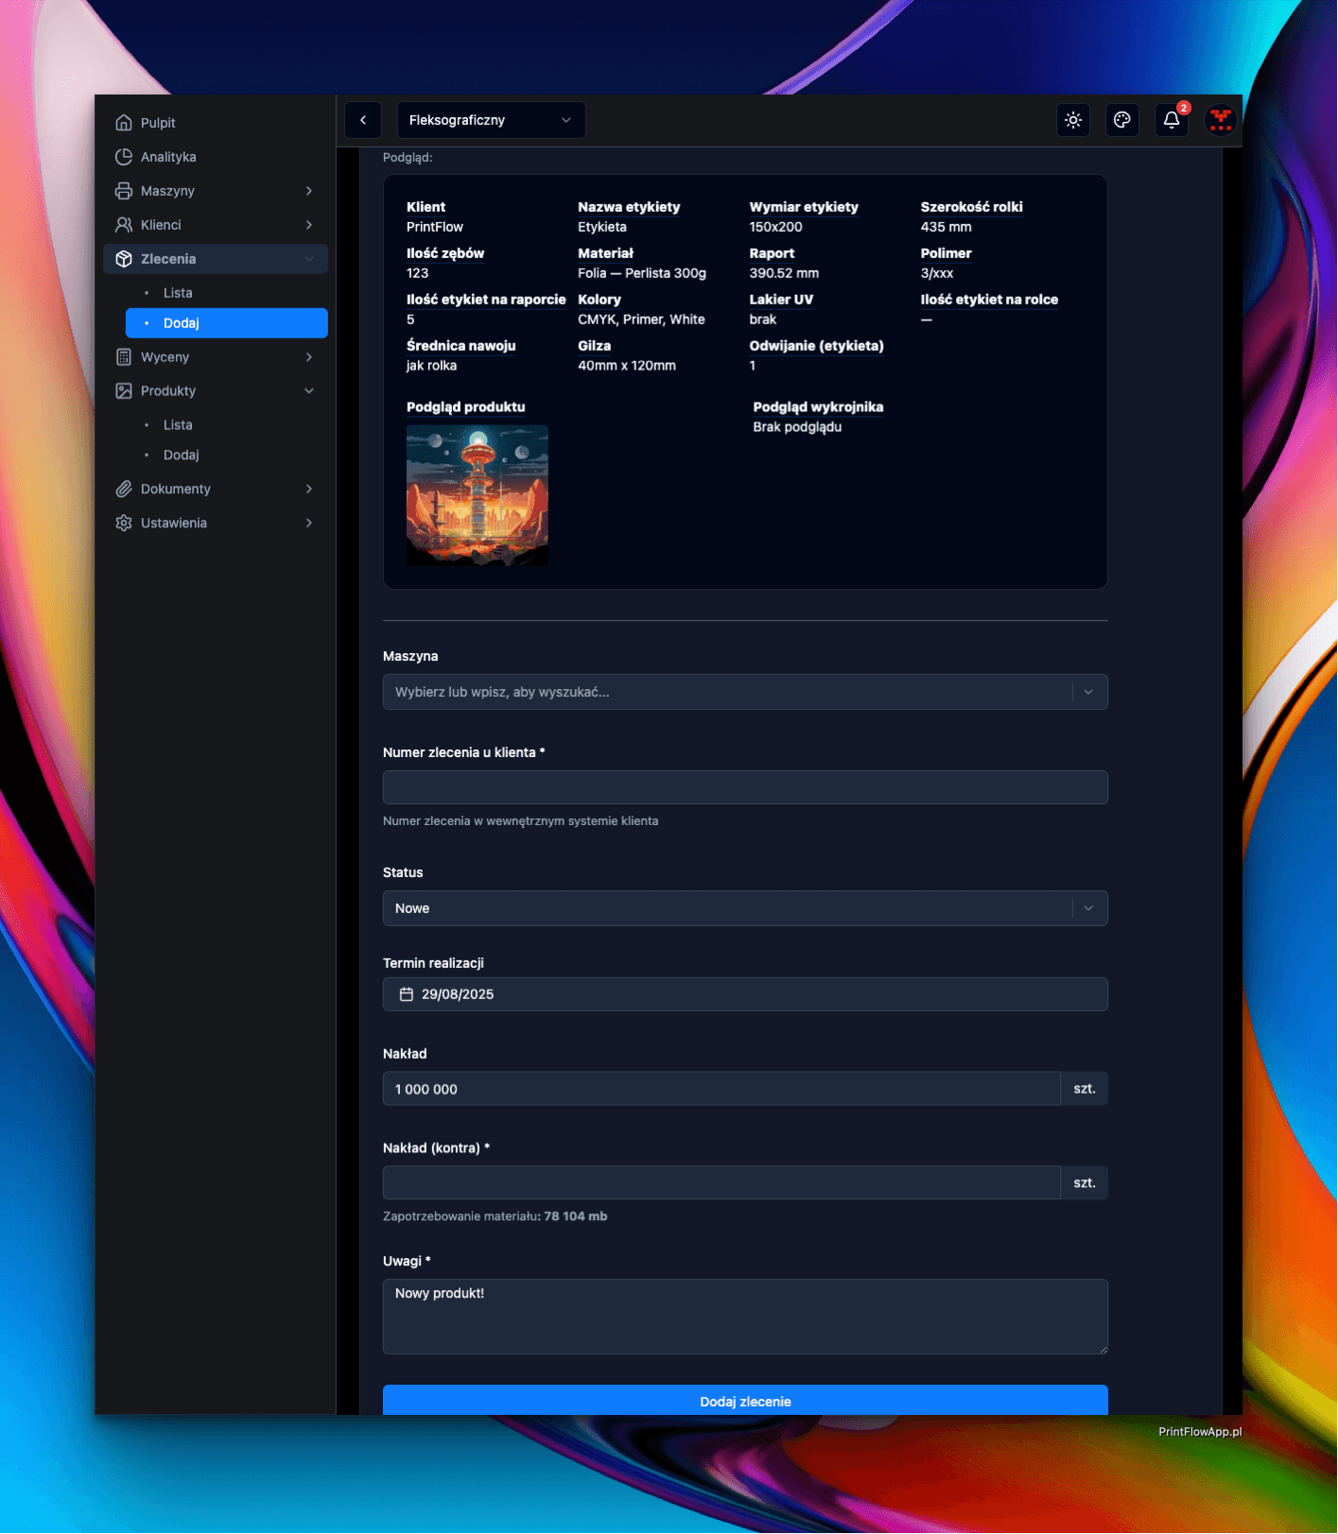Click the product preview thumbnail image
1338x1534 pixels.
[x=478, y=495]
